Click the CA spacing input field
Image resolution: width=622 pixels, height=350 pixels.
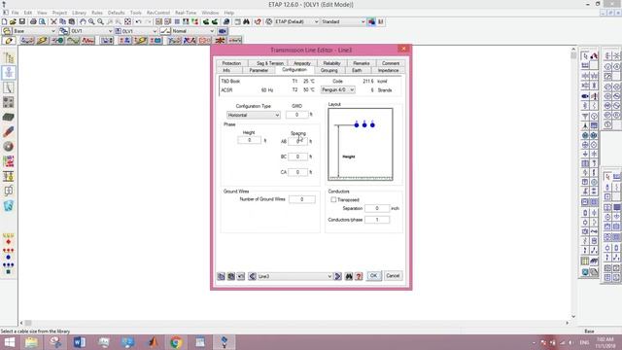(297, 172)
